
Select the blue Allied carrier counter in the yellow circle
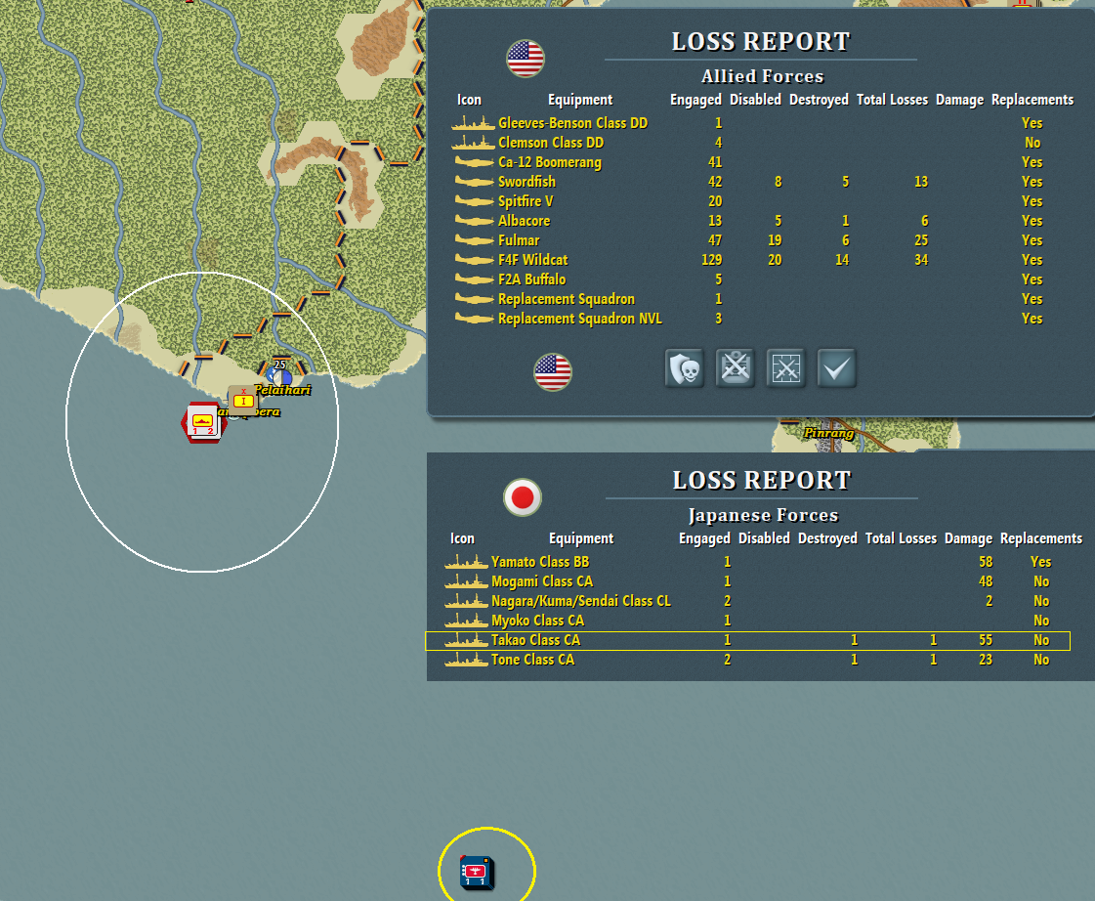[x=477, y=873]
